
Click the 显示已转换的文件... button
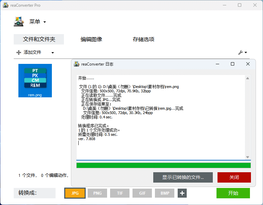click(183, 177)
